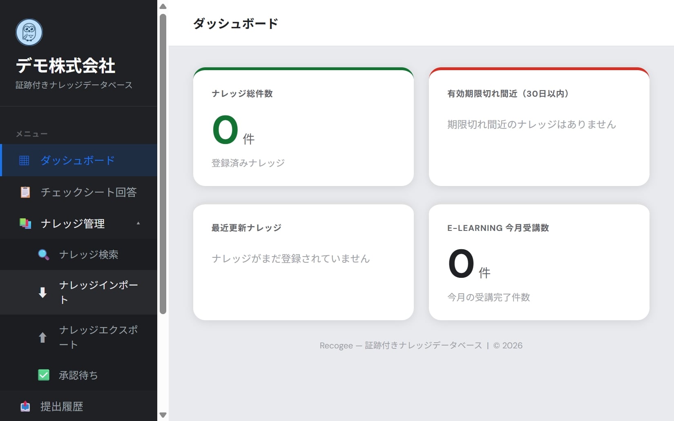Image resolution: width=674 pixels, height=421 pixels.
Task: Open ダッシュボード in the sidebar
Action: click(x=79, y=160)
